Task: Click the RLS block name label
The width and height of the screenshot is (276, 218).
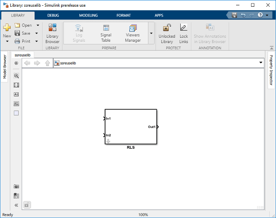Action: coord(131,147)
